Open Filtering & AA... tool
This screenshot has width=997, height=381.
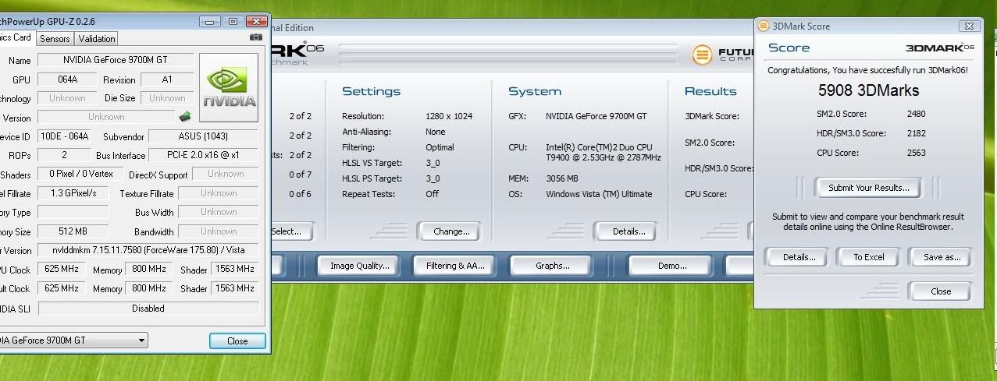tap(455, 266)
